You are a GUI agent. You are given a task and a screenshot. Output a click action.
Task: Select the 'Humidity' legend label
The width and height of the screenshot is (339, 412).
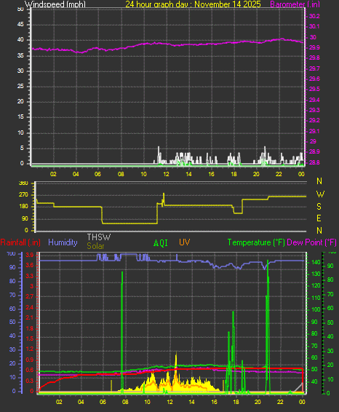coord(63,242)
